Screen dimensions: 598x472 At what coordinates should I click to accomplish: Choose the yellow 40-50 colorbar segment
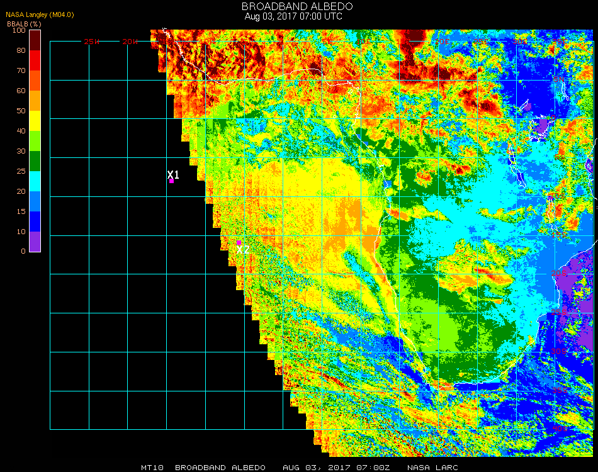pyautogui.click(x=35, y=121)
